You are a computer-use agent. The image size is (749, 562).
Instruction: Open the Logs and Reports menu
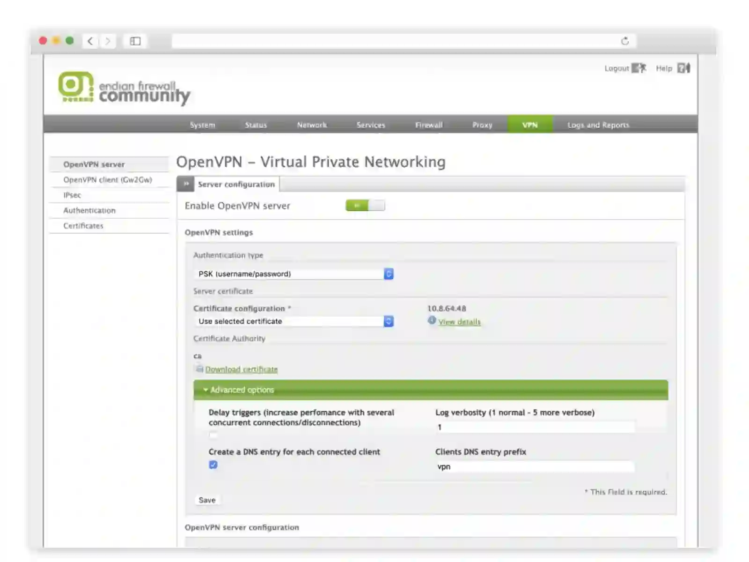click(x=598, y=125)
